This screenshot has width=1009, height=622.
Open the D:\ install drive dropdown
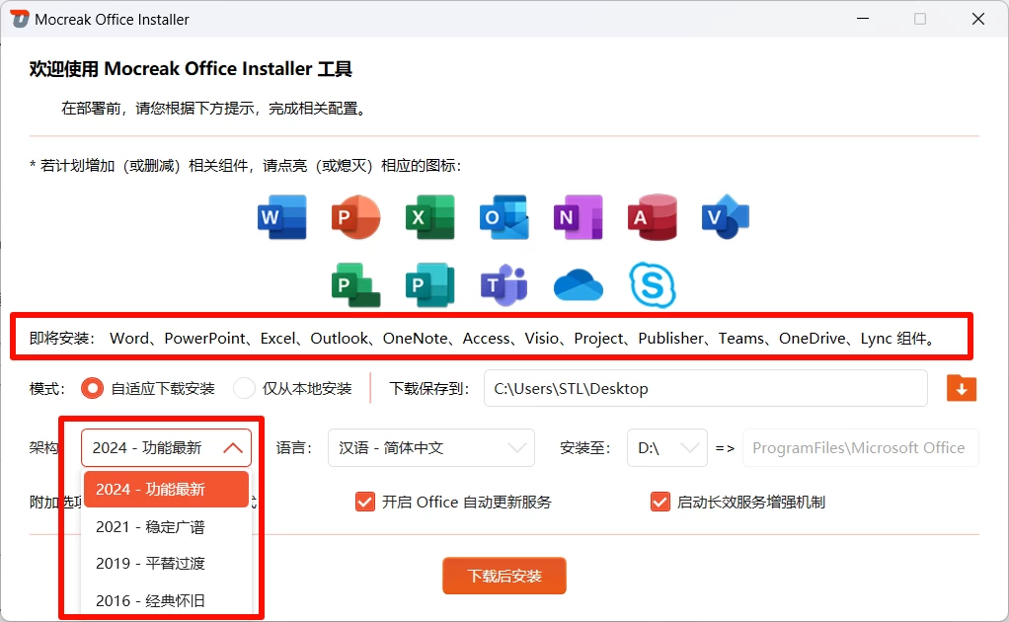click(667, 447)
